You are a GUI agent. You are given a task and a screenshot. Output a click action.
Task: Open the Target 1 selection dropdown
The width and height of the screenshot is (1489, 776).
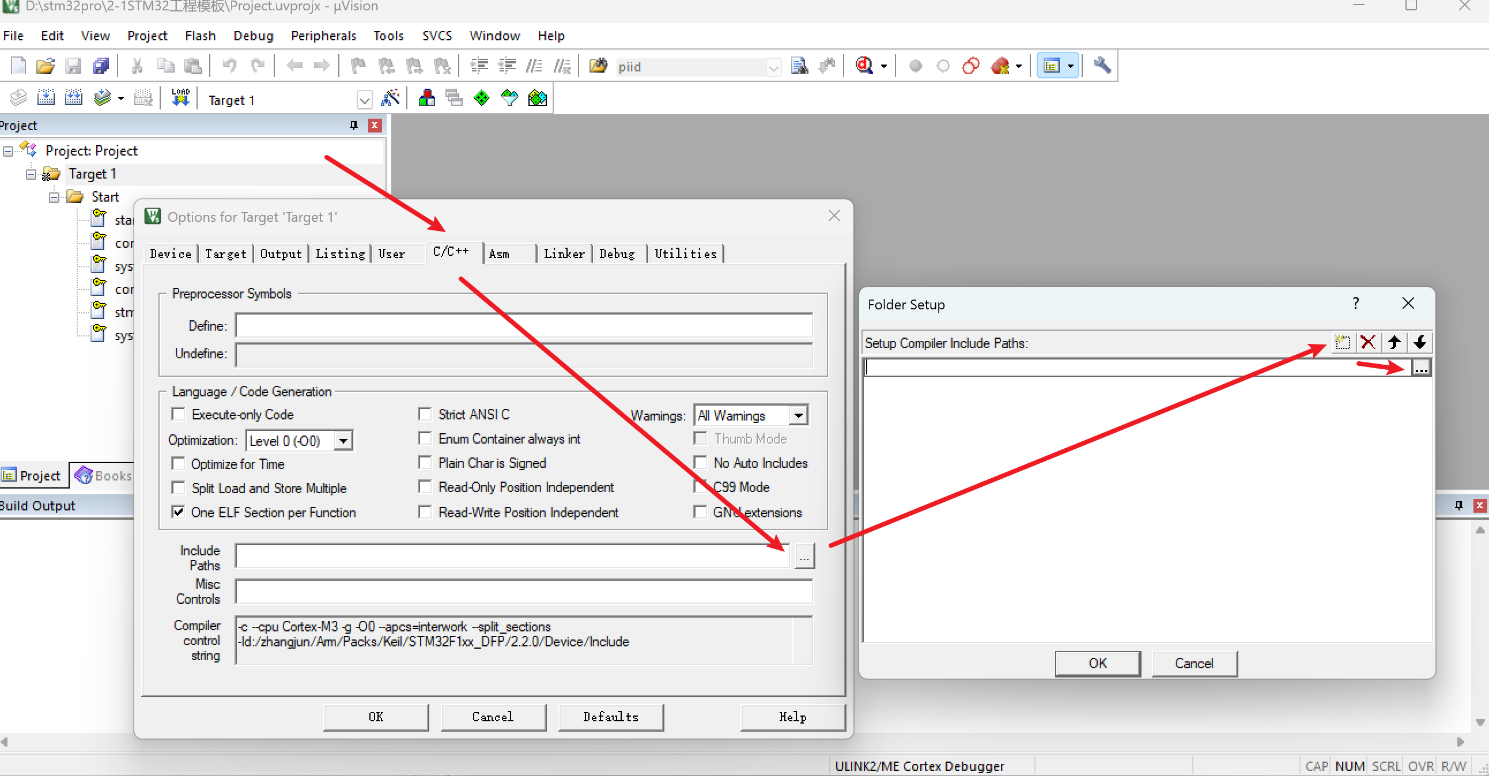pos(364,101)
